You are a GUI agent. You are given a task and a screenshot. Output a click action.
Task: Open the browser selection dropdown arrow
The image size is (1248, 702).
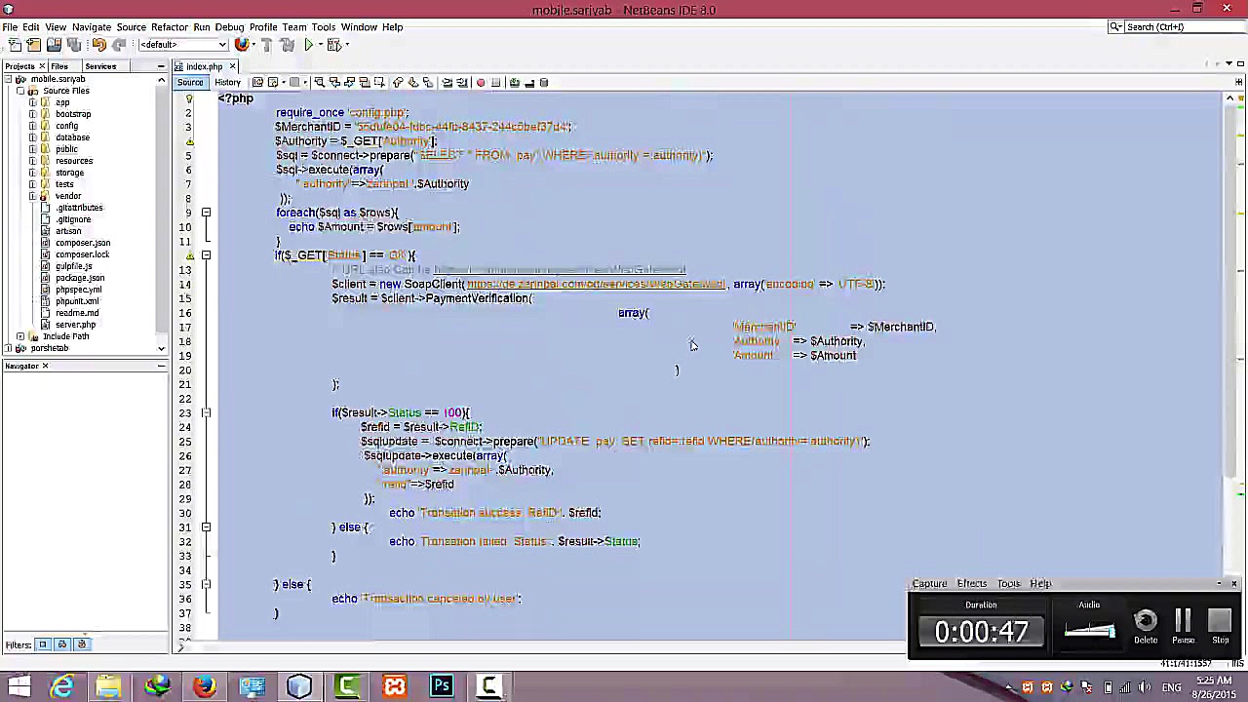click(253, 45)
